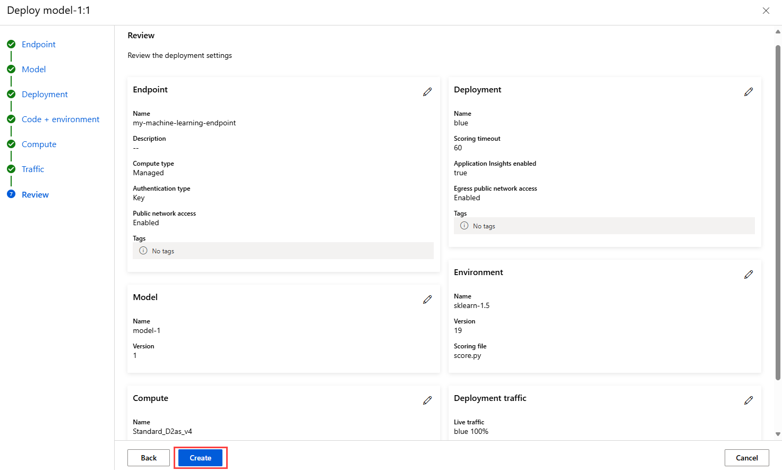Open the Deployment wizard step

pyautogui.click(x=45, y=95)
